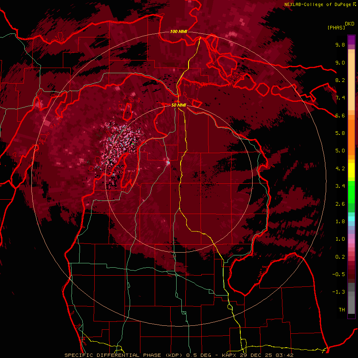
Task: Click the 8.2 scale value
Action: [340, 80]
